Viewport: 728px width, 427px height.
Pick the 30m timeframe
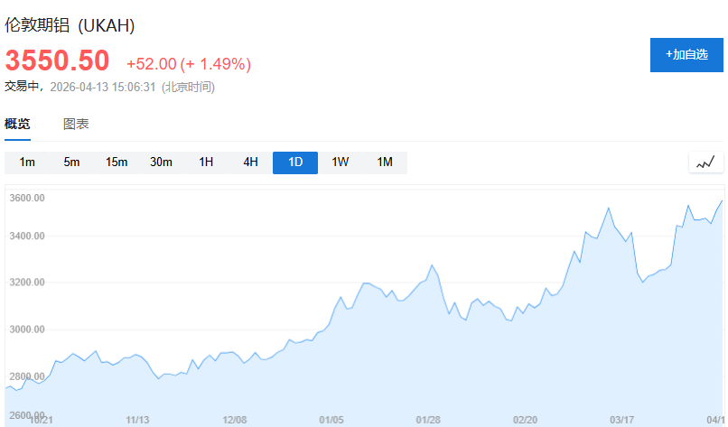point(161,162)
